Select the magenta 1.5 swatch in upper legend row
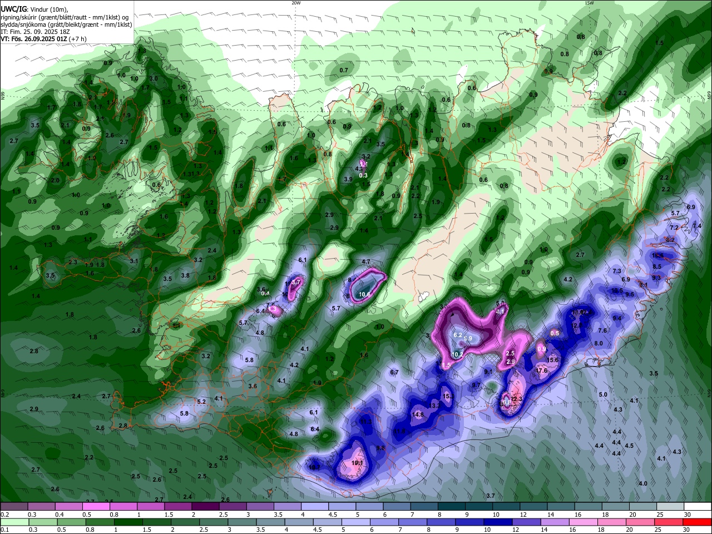712x534 pixels. (x=178, y=506)
